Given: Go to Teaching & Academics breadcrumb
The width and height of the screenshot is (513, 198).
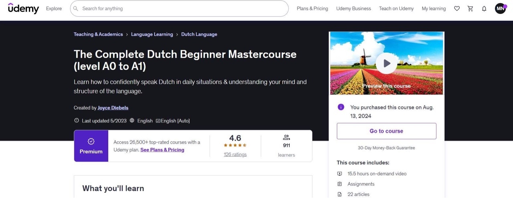Looking at the screenshot, I should pyautogui.click(x=98, y=34).
